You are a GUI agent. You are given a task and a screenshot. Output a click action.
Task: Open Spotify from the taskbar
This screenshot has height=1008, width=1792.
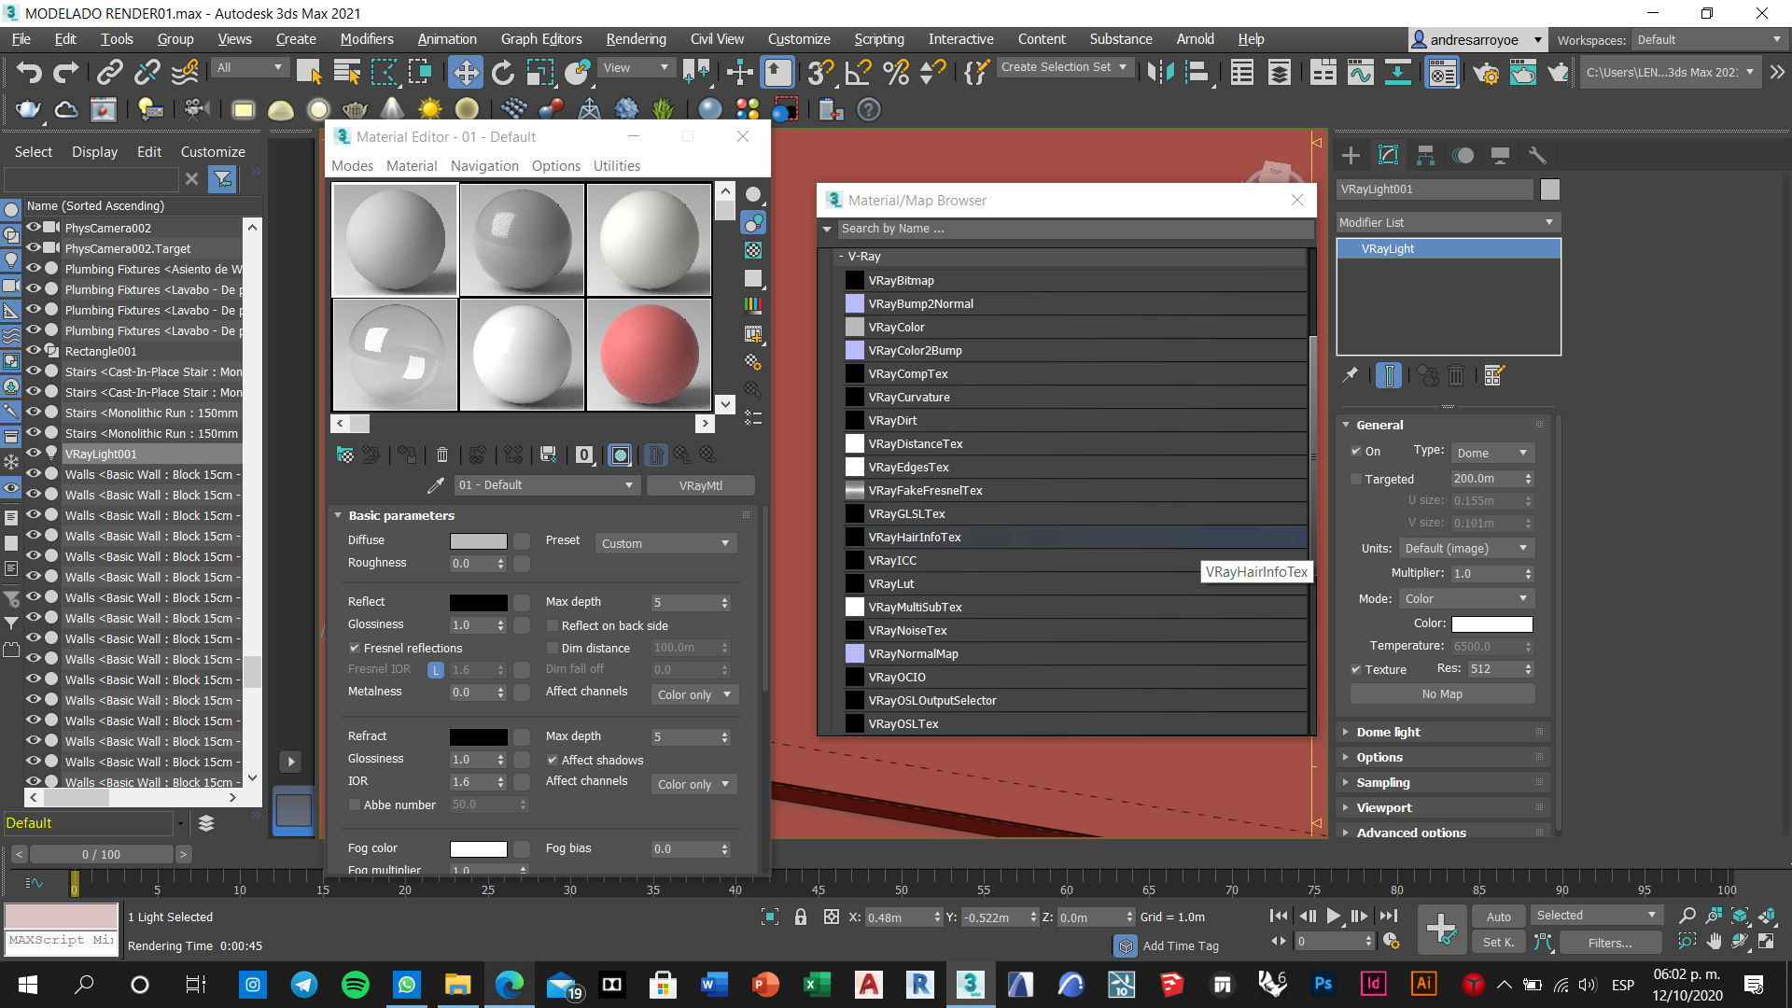point(355,985)
